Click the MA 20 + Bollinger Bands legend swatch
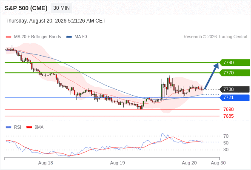 [9, 37]
